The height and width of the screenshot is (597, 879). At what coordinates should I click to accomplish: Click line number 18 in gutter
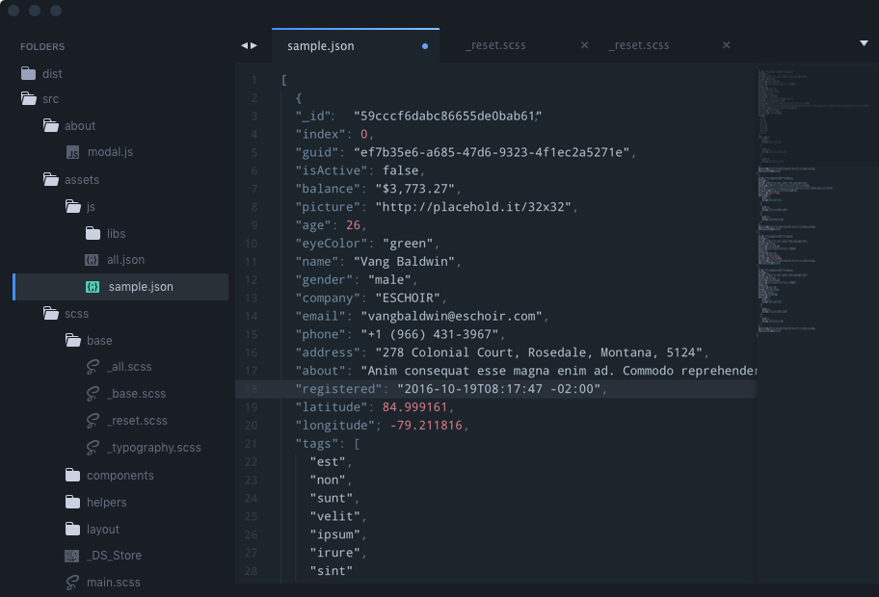[252, 389]
